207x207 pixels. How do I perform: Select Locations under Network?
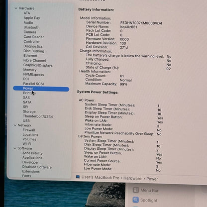pyautogui.click(x=30, y=134)
